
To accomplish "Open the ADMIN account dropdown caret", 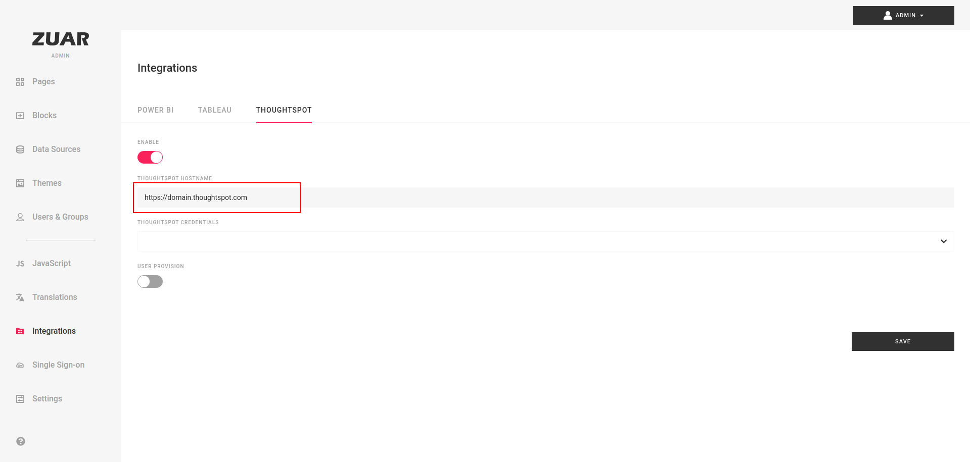I will 922,16.
